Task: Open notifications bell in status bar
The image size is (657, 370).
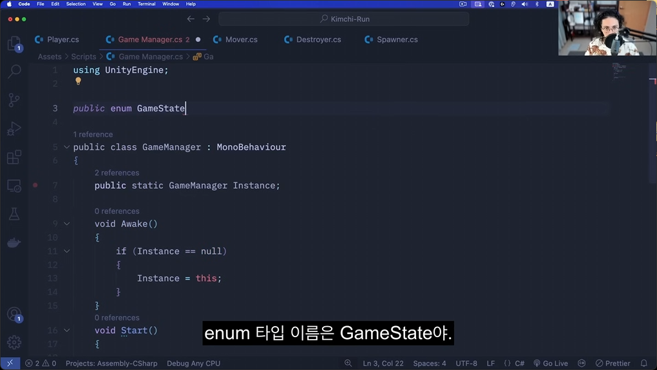Action: point(644,364)
